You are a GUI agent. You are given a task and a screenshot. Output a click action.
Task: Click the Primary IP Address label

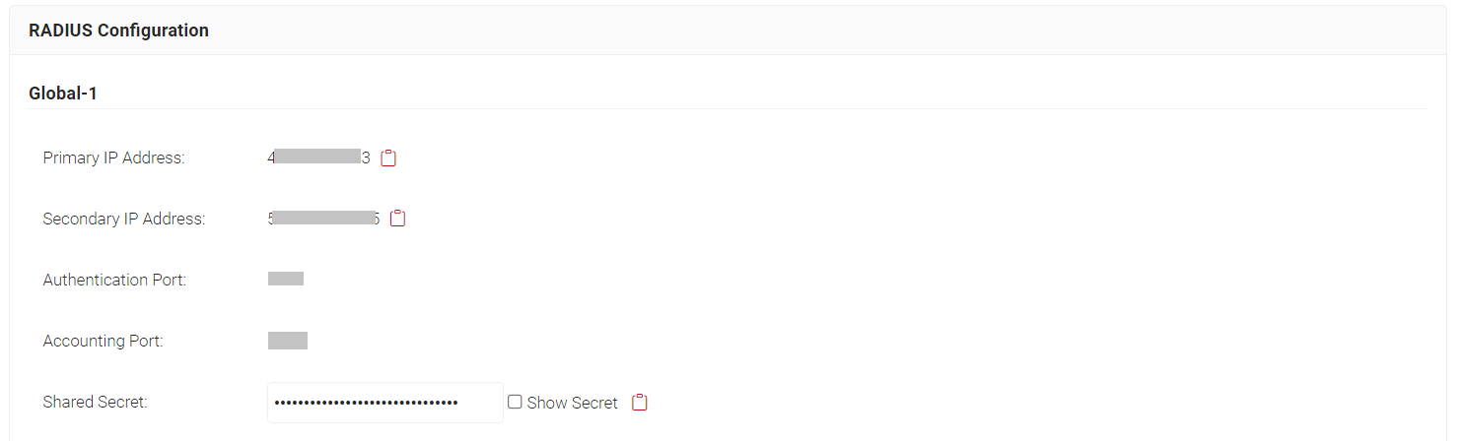coord(113,157)
